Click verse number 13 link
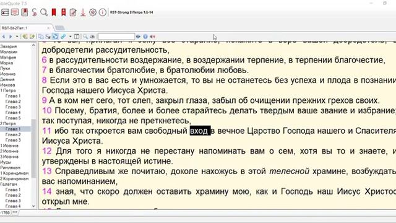This screenshot has width=396, height=223. click(47, 171)
